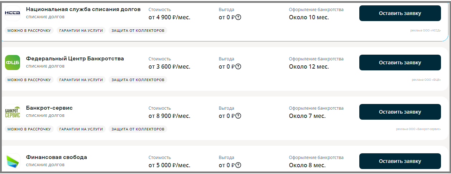Select the Гарантии на услуги tag for ФЦБ
This screenshot has width=451, height=174.
(x=81, y=80)
